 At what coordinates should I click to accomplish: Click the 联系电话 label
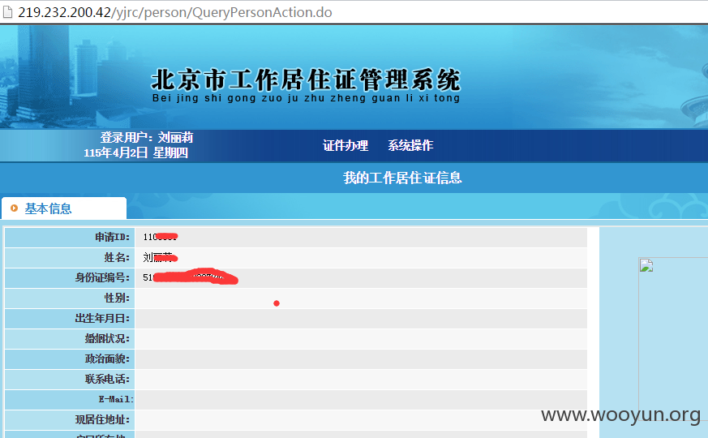[x=108, y=380]
